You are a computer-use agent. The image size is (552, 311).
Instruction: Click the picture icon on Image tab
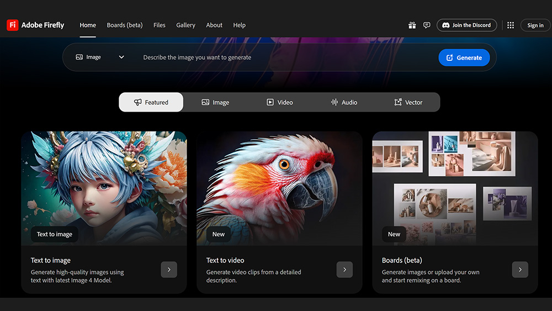point(205,102)
